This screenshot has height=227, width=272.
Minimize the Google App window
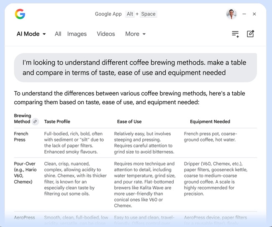coord(244,14)
